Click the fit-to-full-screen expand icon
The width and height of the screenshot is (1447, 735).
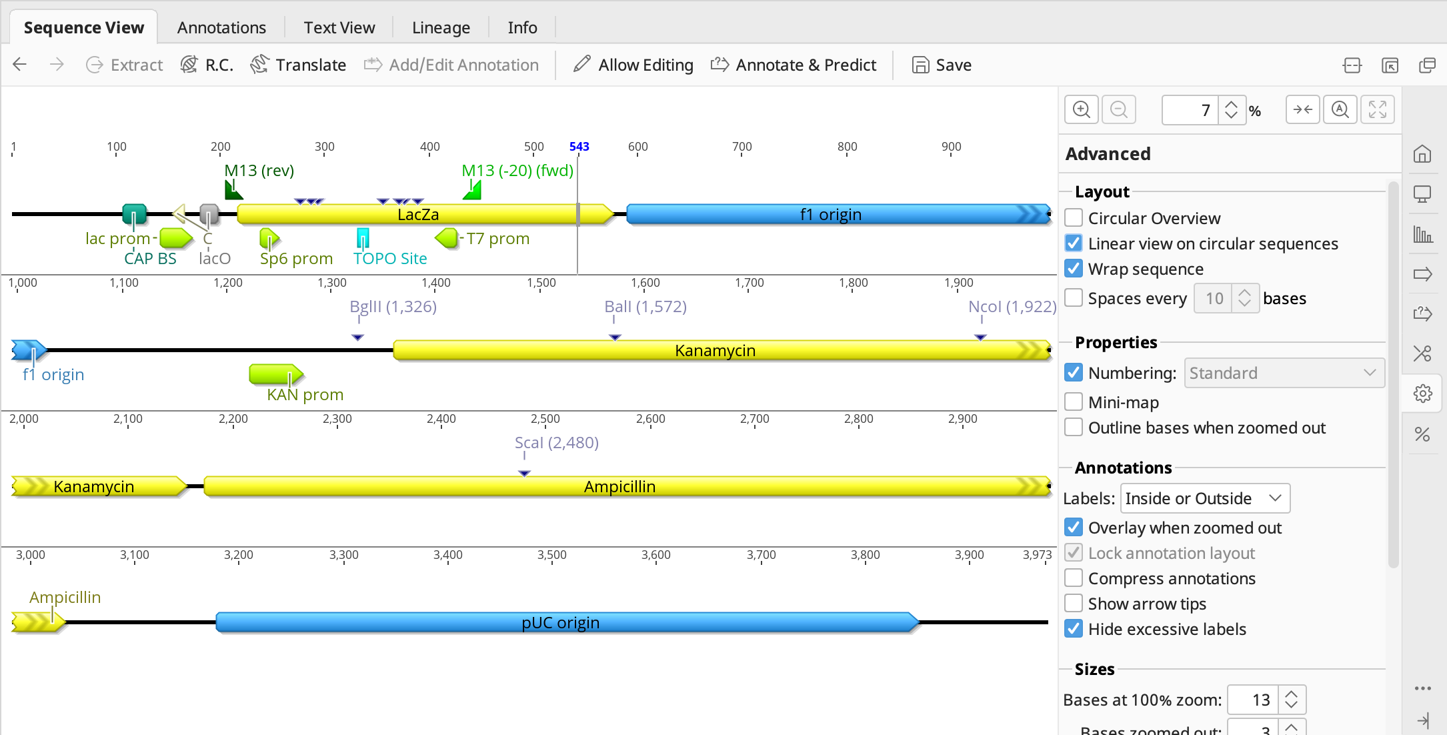[1377, 110]
